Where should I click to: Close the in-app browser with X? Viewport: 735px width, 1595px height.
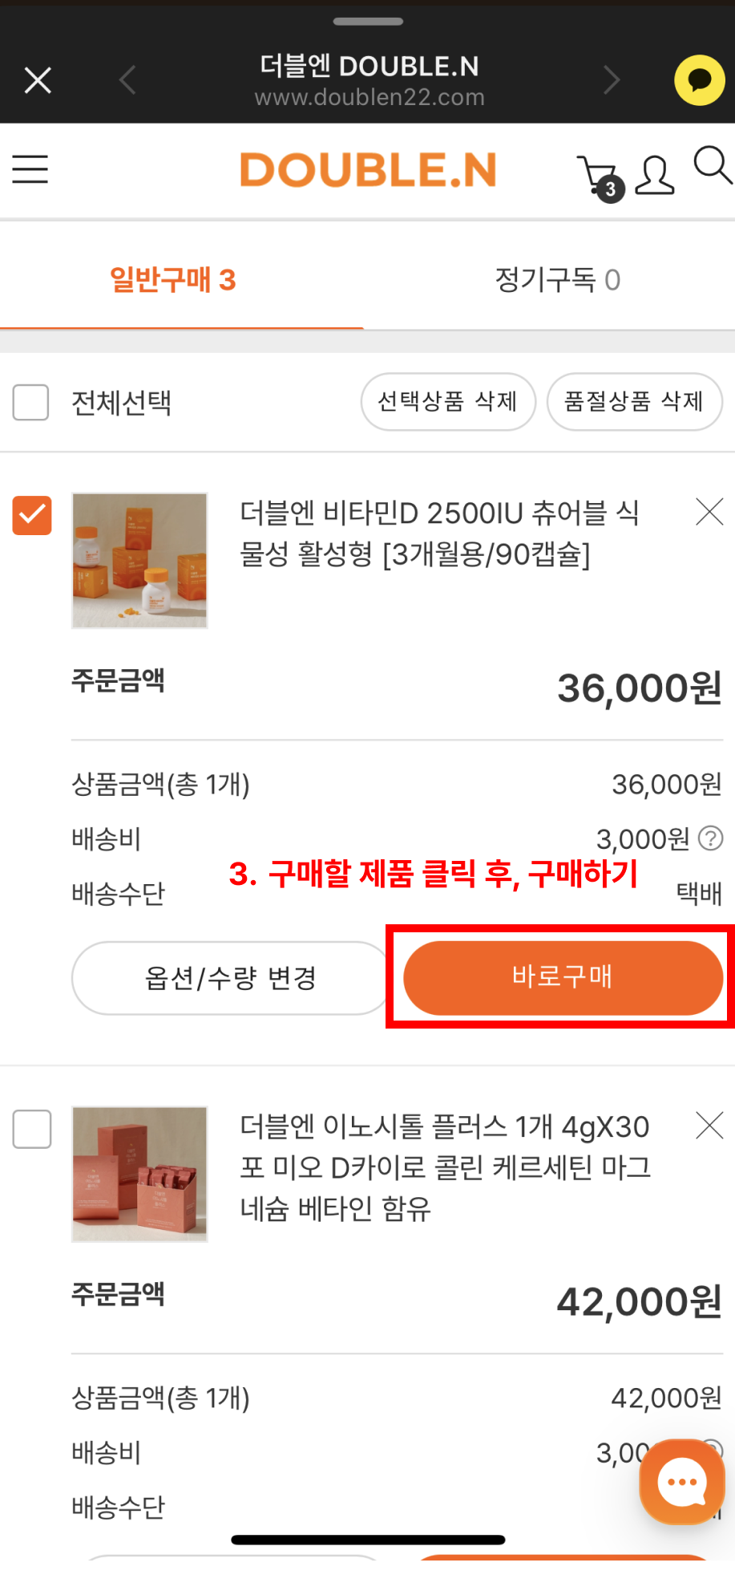click(x=38, y=80)
